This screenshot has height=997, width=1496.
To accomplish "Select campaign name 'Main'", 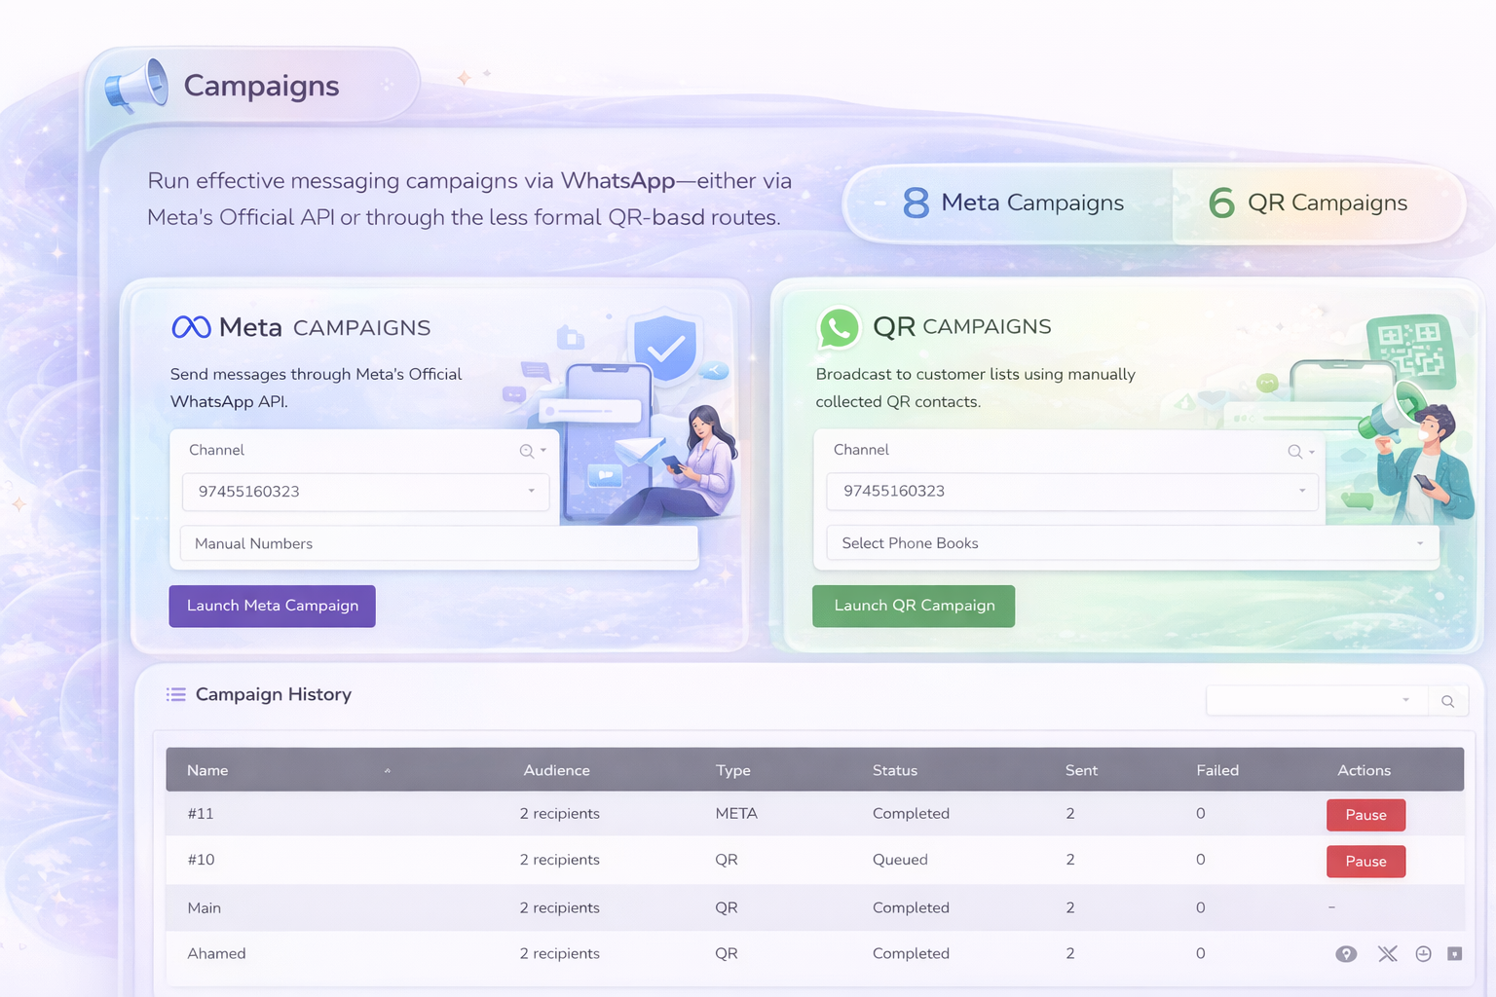I will pos(205,907).
